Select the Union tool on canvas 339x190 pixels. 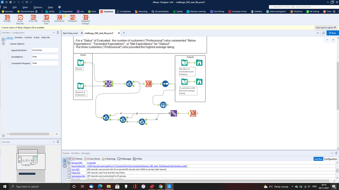point(174,113)
